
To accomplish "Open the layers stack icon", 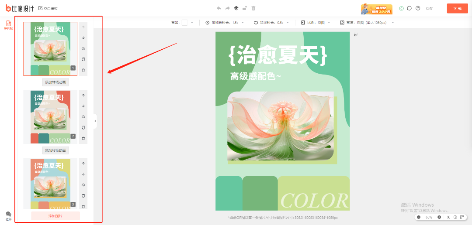I will (236, 8).
